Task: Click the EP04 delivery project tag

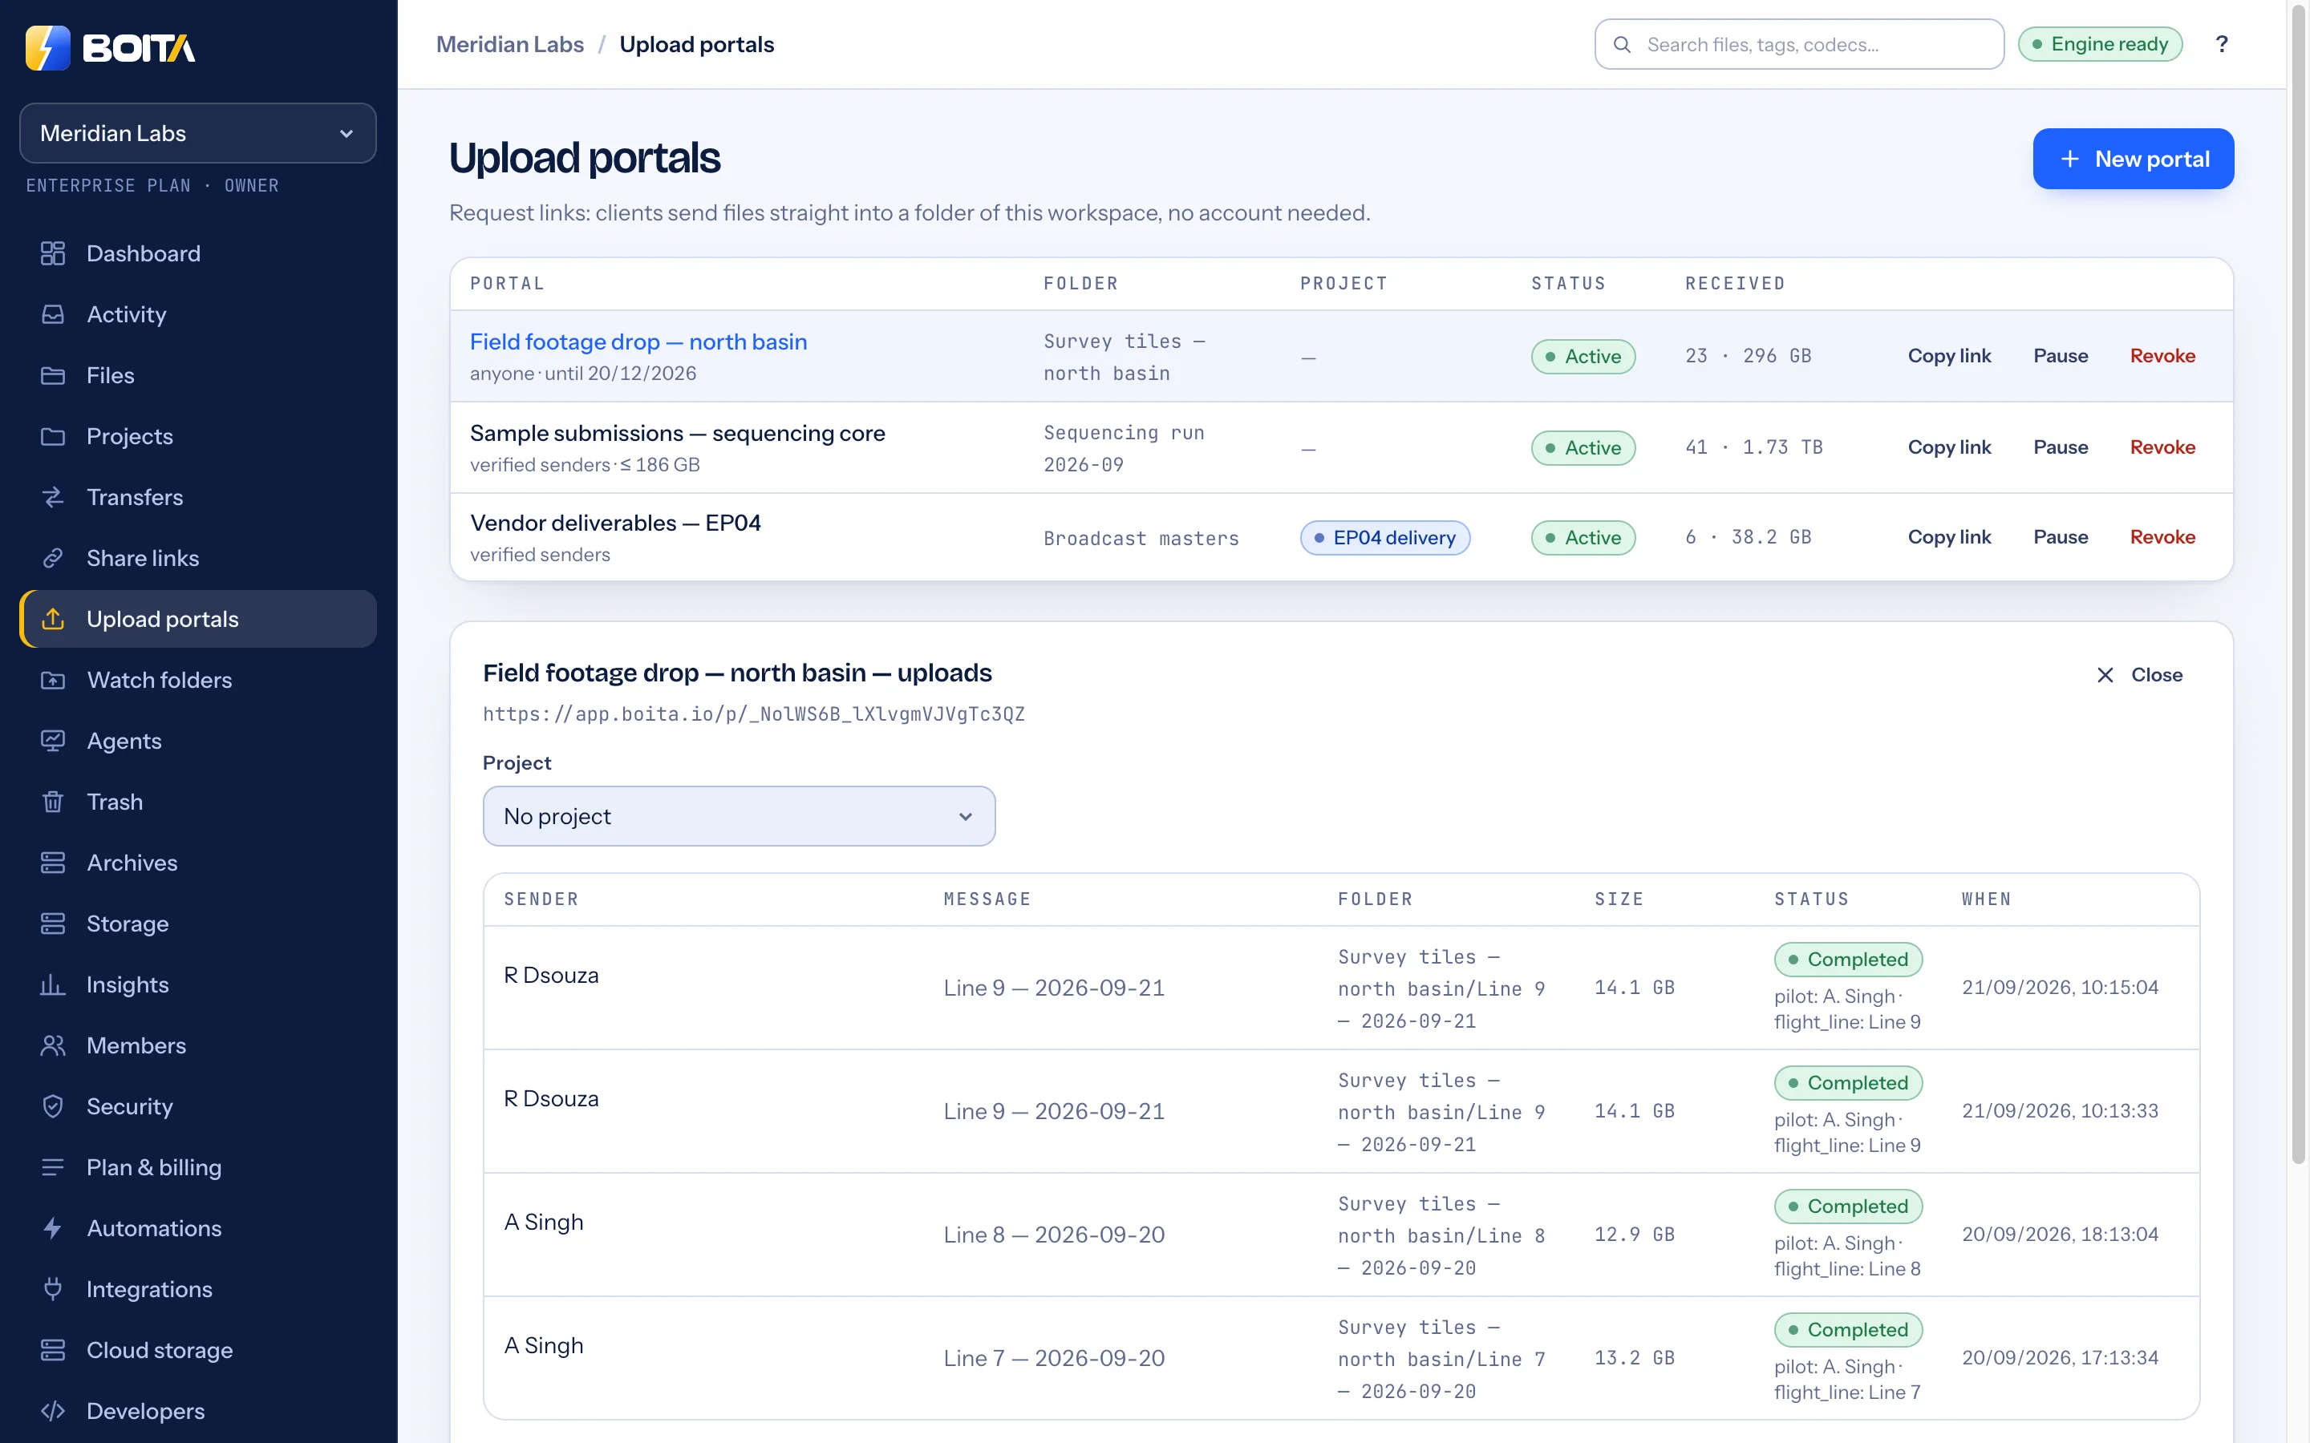Action: (1384, 538)
